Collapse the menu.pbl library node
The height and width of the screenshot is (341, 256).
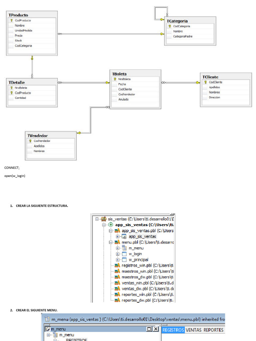tap(111, 242)
